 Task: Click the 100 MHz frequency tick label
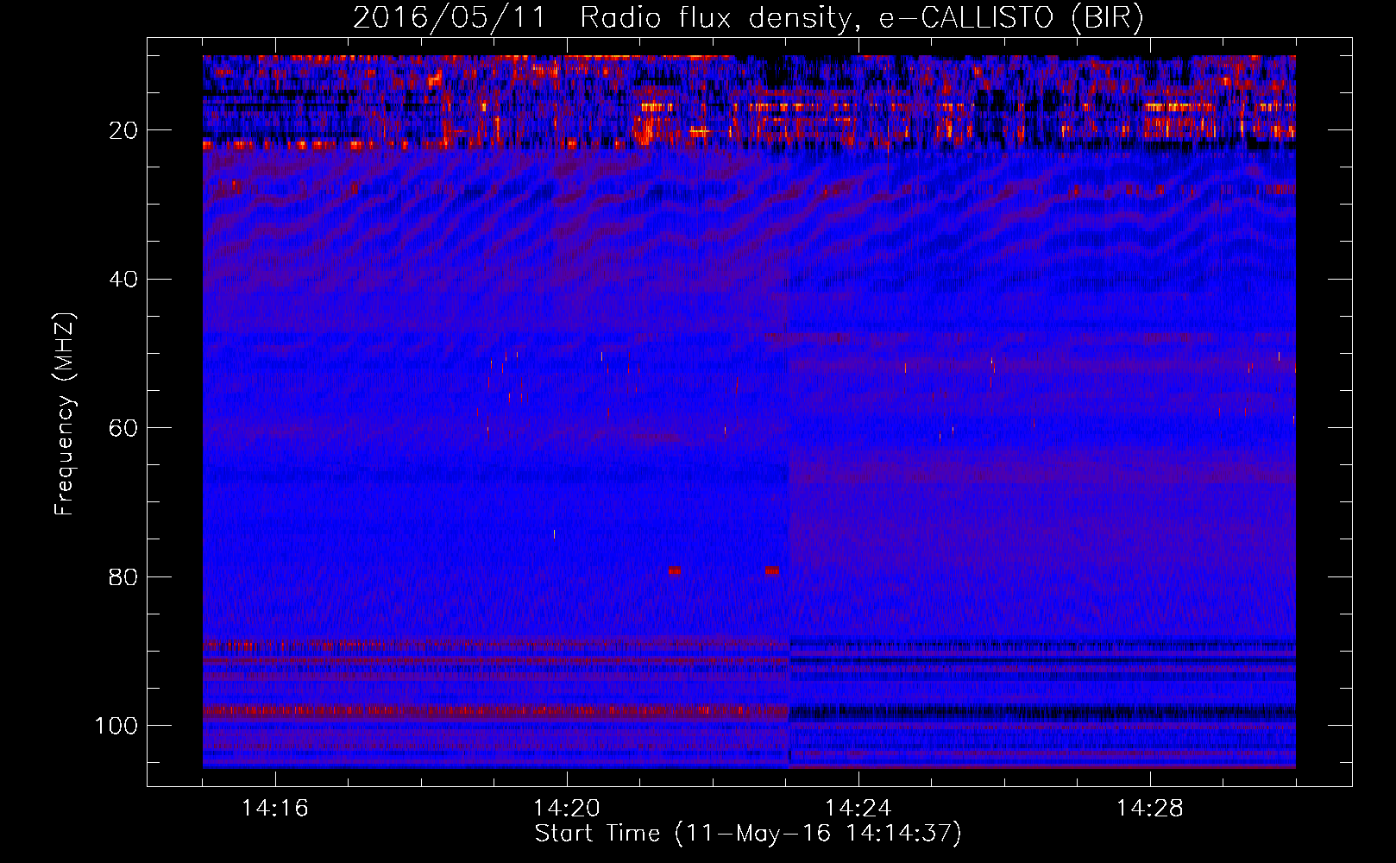click(116, 726)
